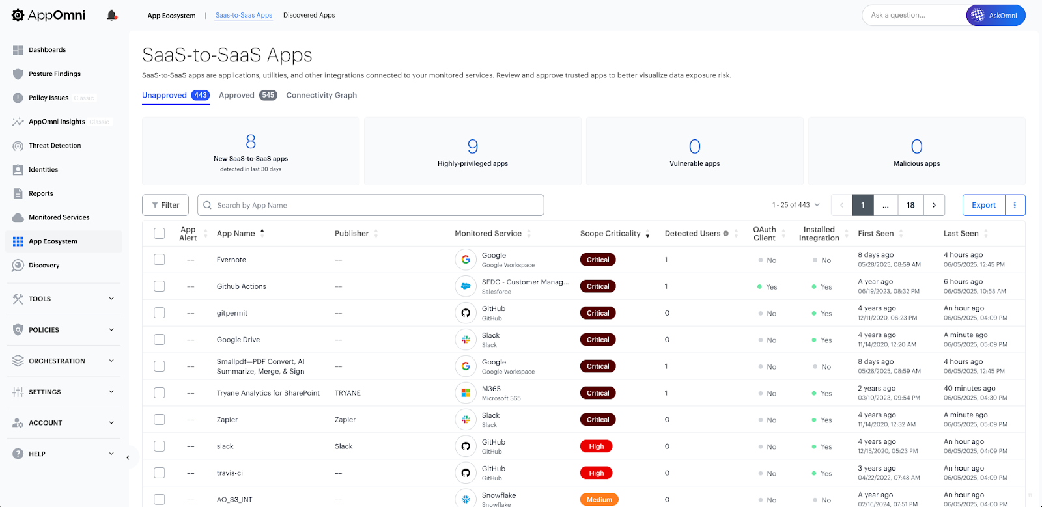Open notifications bell icon
The height and width of the screenshot is (507, 1042).
(x=112, y=15)
